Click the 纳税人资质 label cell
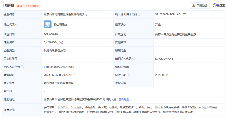The height and width of the screenshot is (119, 227). (133, 67)
